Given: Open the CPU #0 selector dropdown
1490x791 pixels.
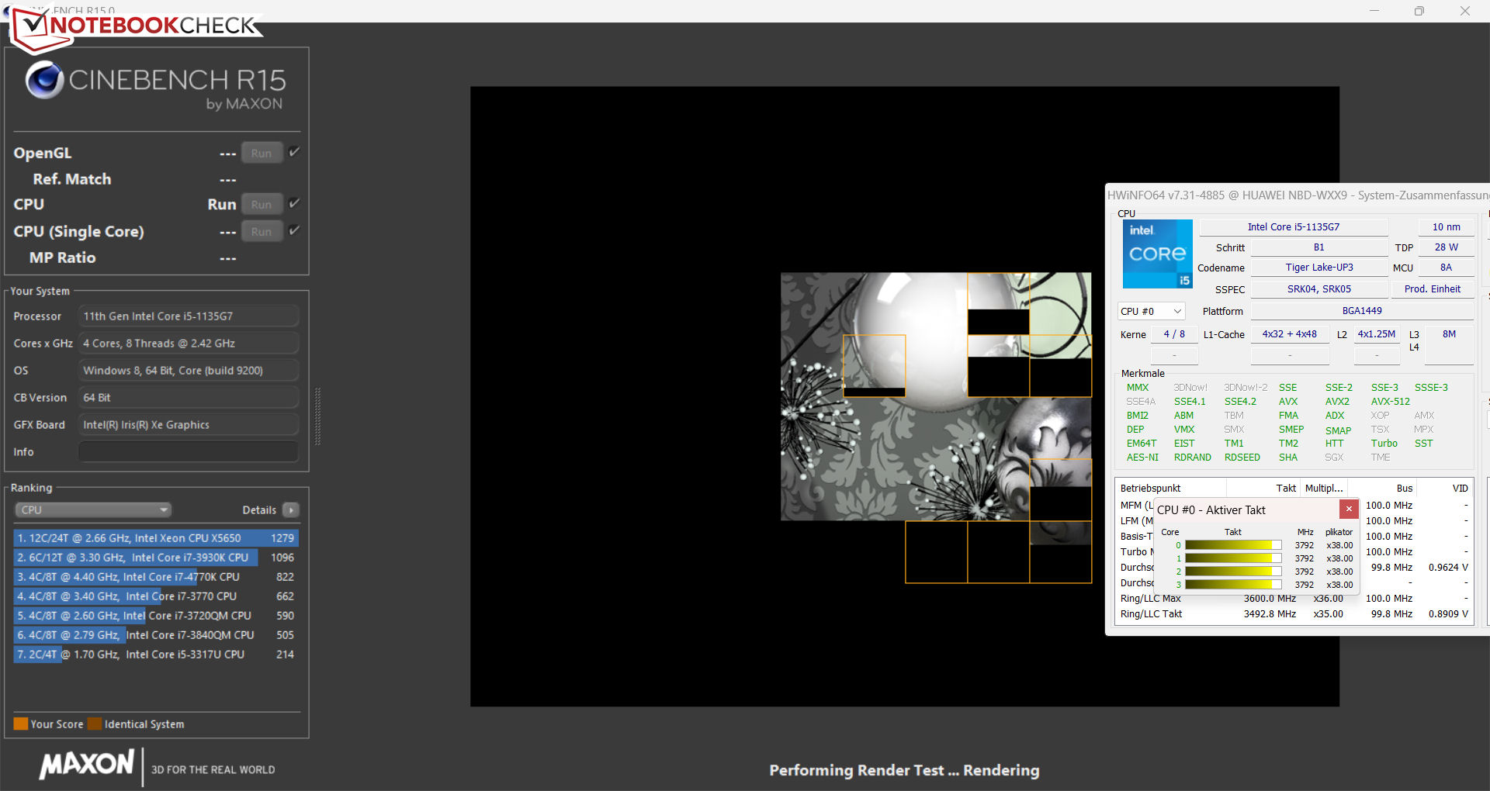Looking at the screenshot, I should [x=1151, y=311].
